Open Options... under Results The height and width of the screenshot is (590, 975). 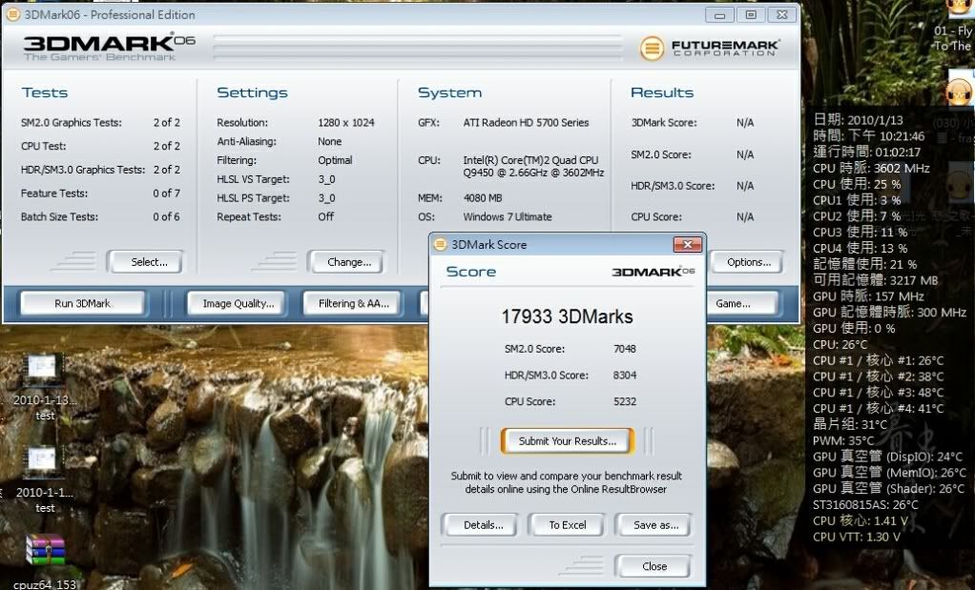748,262
